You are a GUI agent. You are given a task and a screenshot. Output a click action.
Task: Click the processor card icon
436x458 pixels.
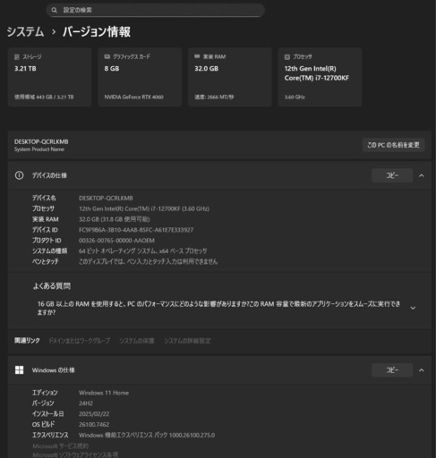pyautogui.click(x=287, y=56)
